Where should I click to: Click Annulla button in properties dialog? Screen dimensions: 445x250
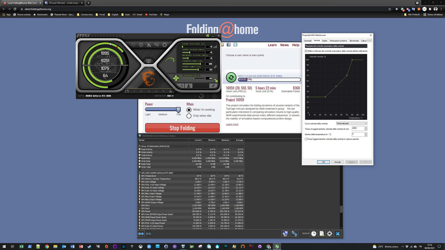point(338,162)
